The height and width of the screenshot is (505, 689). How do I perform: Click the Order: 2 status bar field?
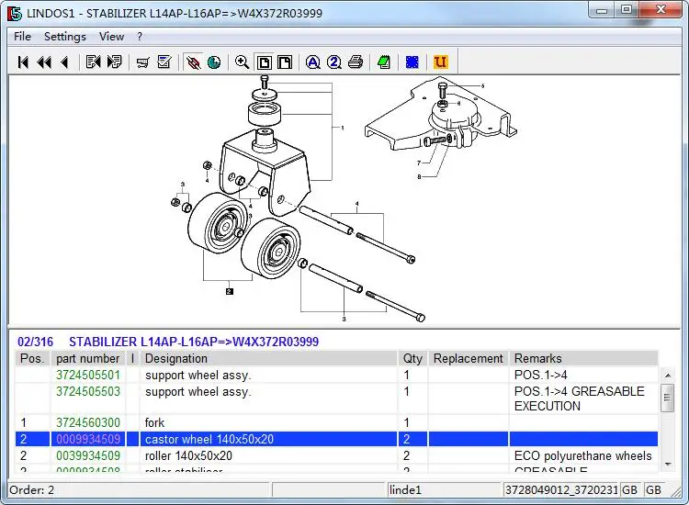pos(139,489)
